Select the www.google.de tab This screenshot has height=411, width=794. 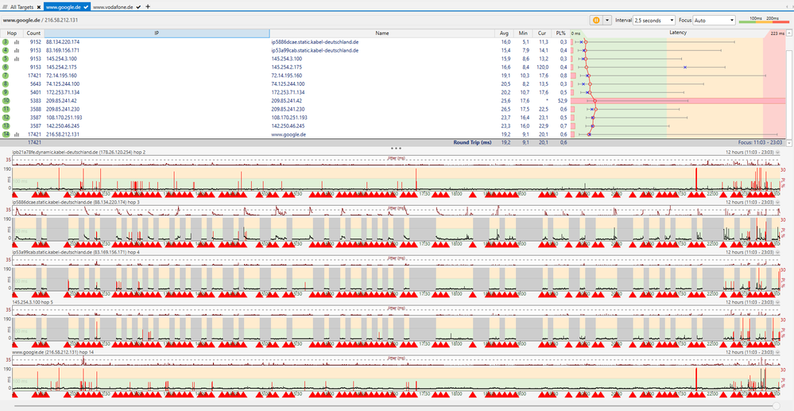[64, 6]
